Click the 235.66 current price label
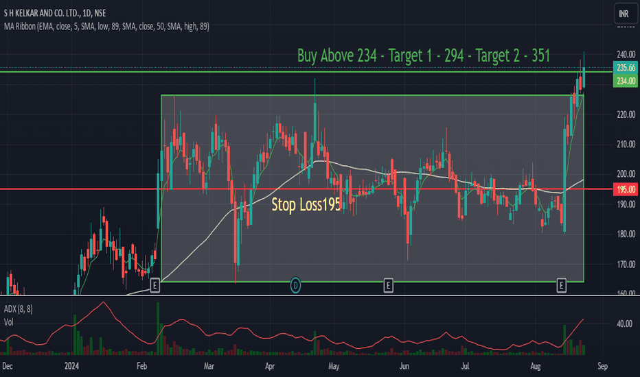Viewport: 640px width, 377px height. tap(626, 68)
